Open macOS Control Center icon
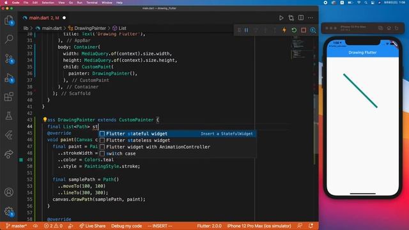The width and height of the screenshot is (409, 230). [373, 3]
